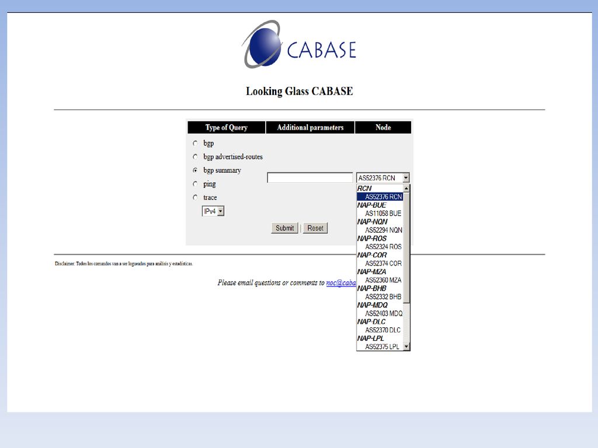
Task: Click the NAP-ROS group label
Action: click(x=372, y=239)
